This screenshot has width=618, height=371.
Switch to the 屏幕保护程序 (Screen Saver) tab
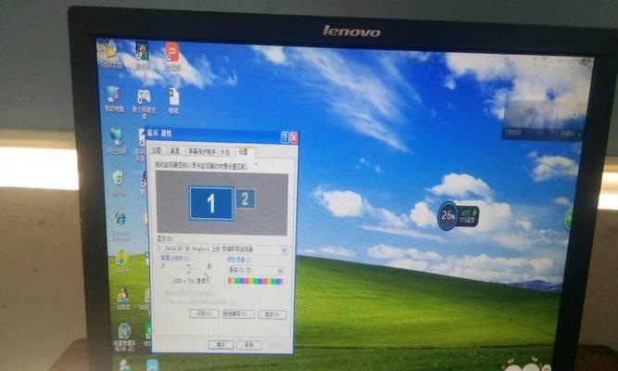click(x=202, y=151)
